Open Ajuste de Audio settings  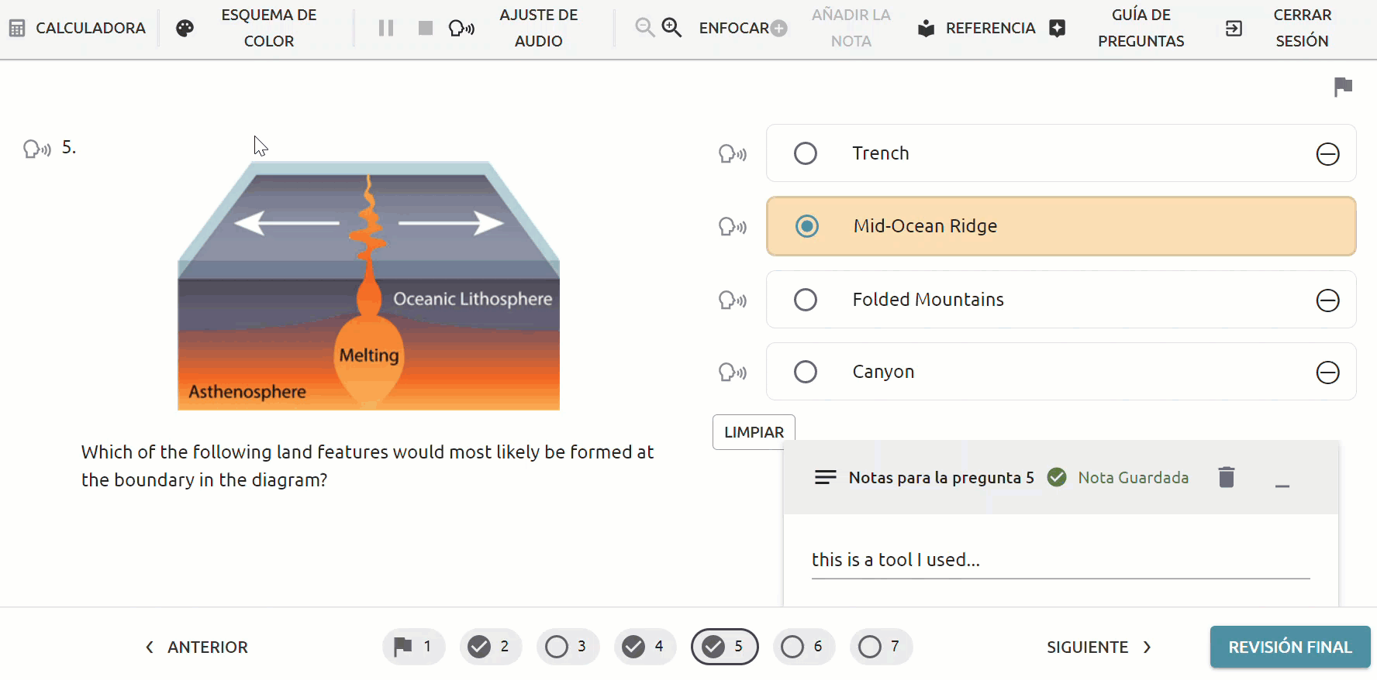538,28
